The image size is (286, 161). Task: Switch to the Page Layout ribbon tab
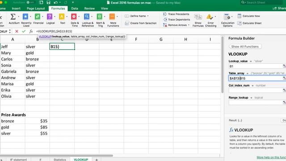click(36, 8)
